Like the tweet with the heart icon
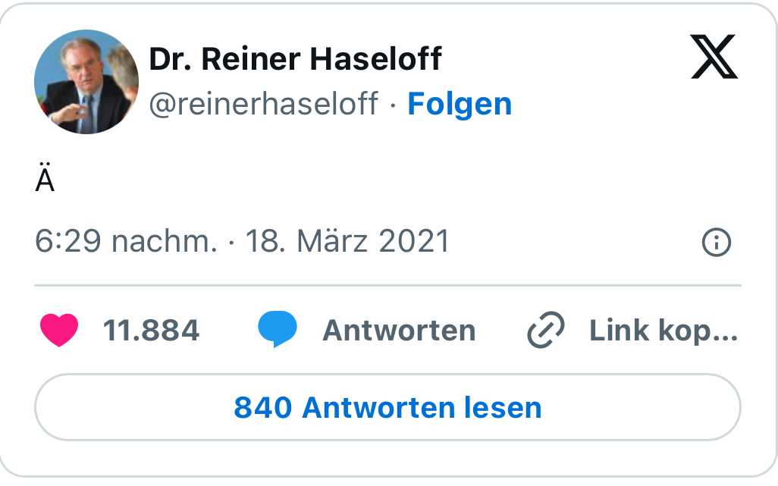Viewport: 778px width, 486px height. 58,331
